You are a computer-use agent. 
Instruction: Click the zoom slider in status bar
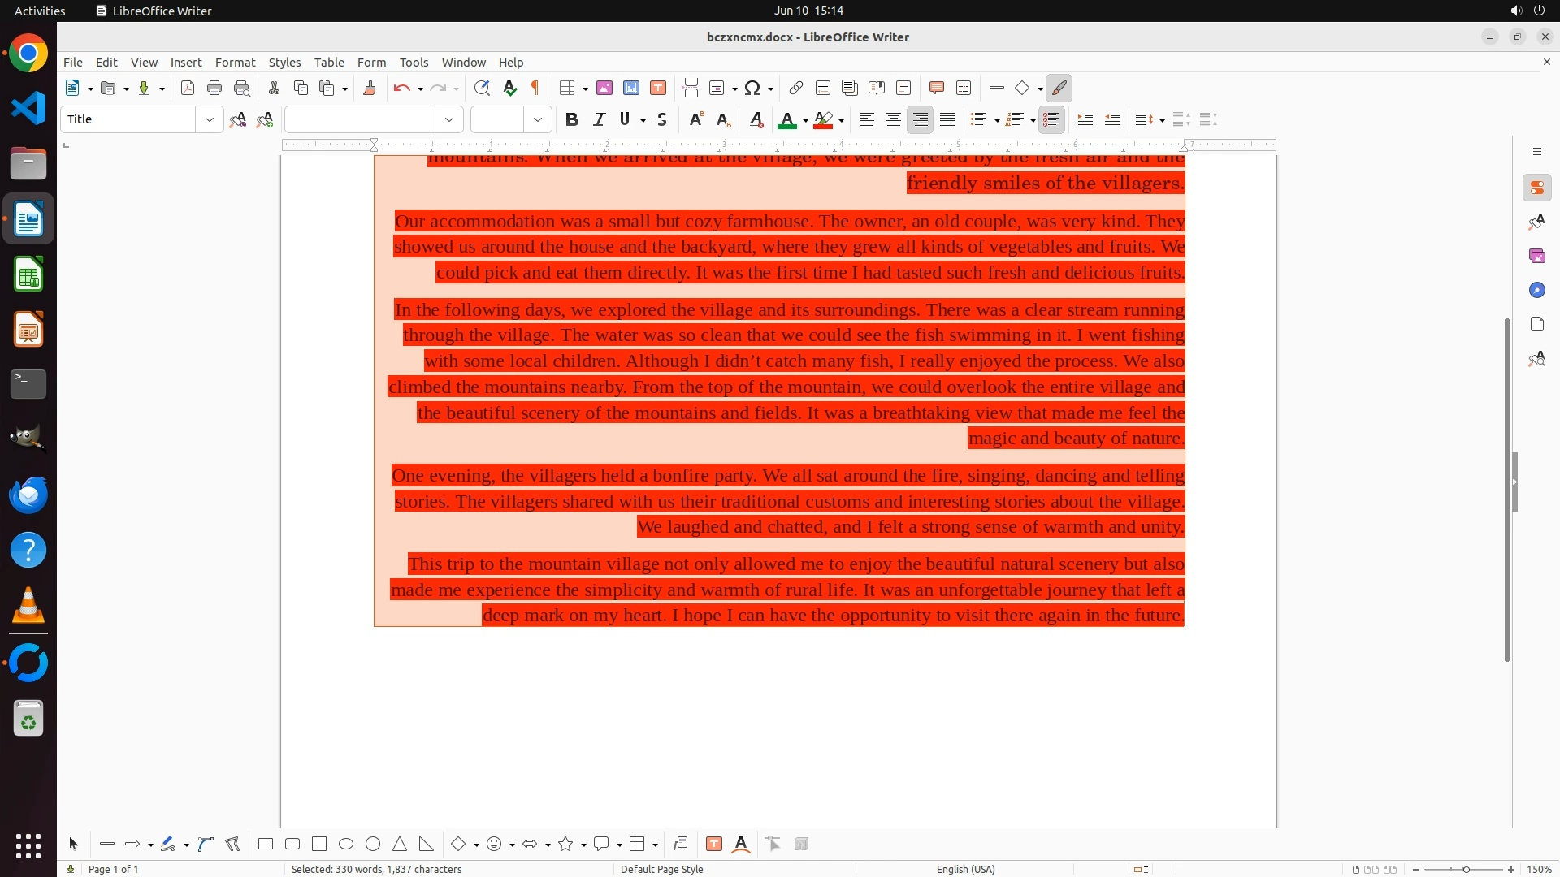[x=1466, y=869]
